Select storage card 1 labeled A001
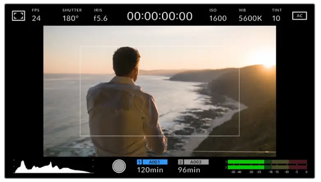Image resolution: width=321 pixels, height=182 pixels. [x=152, y=162]
